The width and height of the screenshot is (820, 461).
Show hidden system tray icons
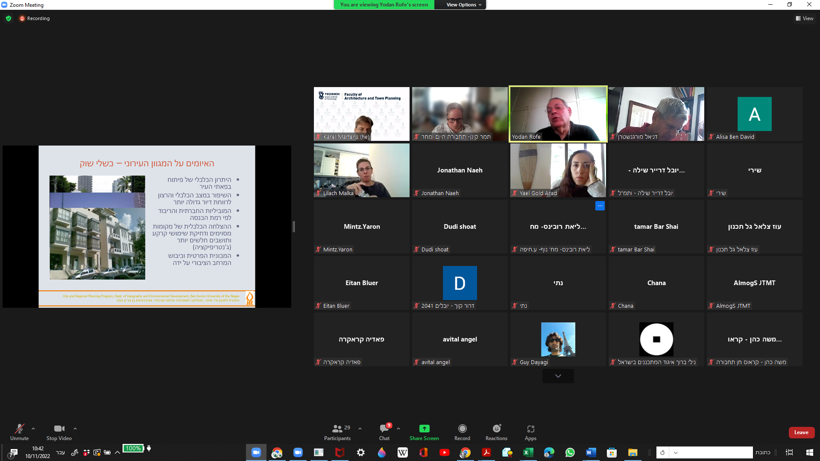[x=117, y=452]
